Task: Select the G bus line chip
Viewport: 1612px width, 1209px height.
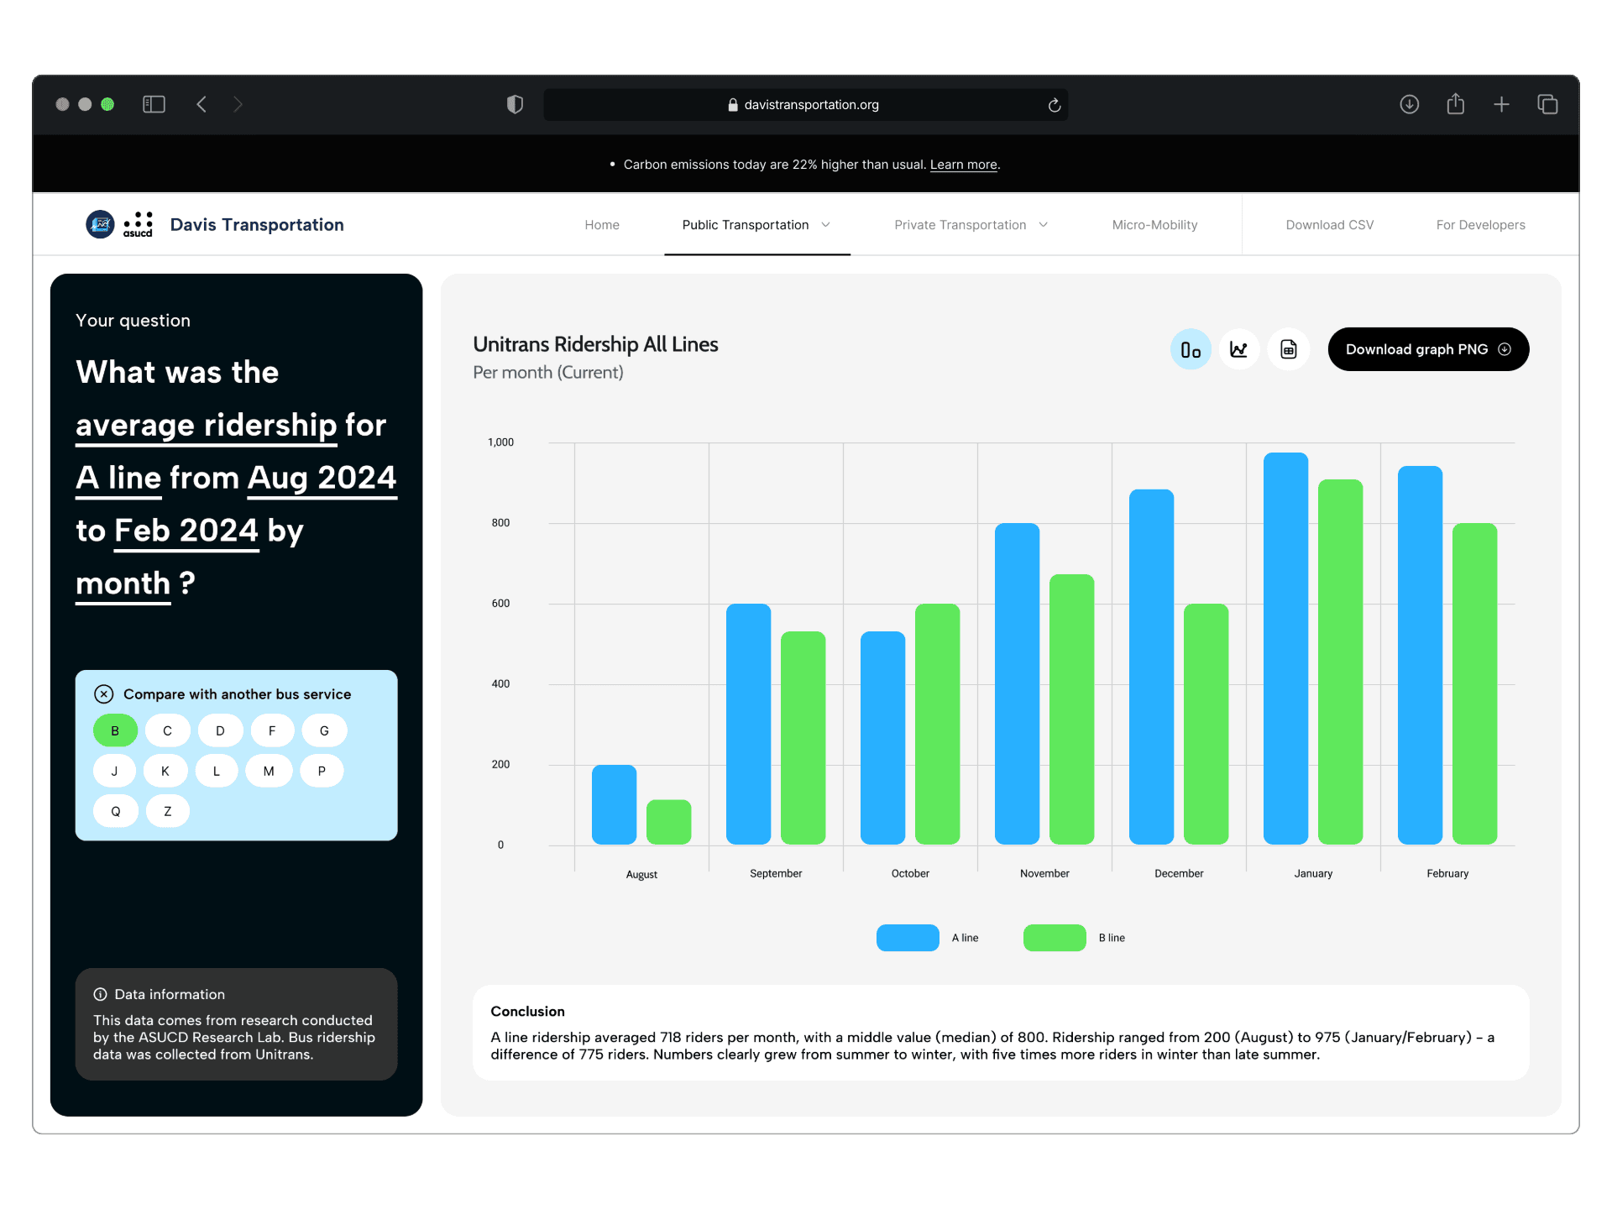Action: 324,730
